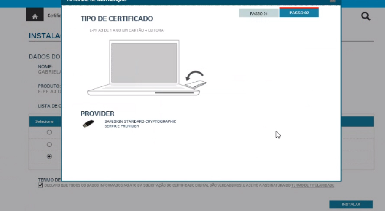Click the E-PF A3 certificate description text
This screenshot has height=211, width=385.
click(123, 30)
